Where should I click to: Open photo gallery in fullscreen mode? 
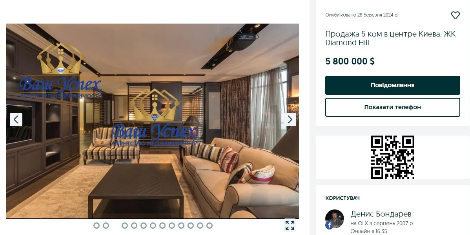[x=290, y=225]
